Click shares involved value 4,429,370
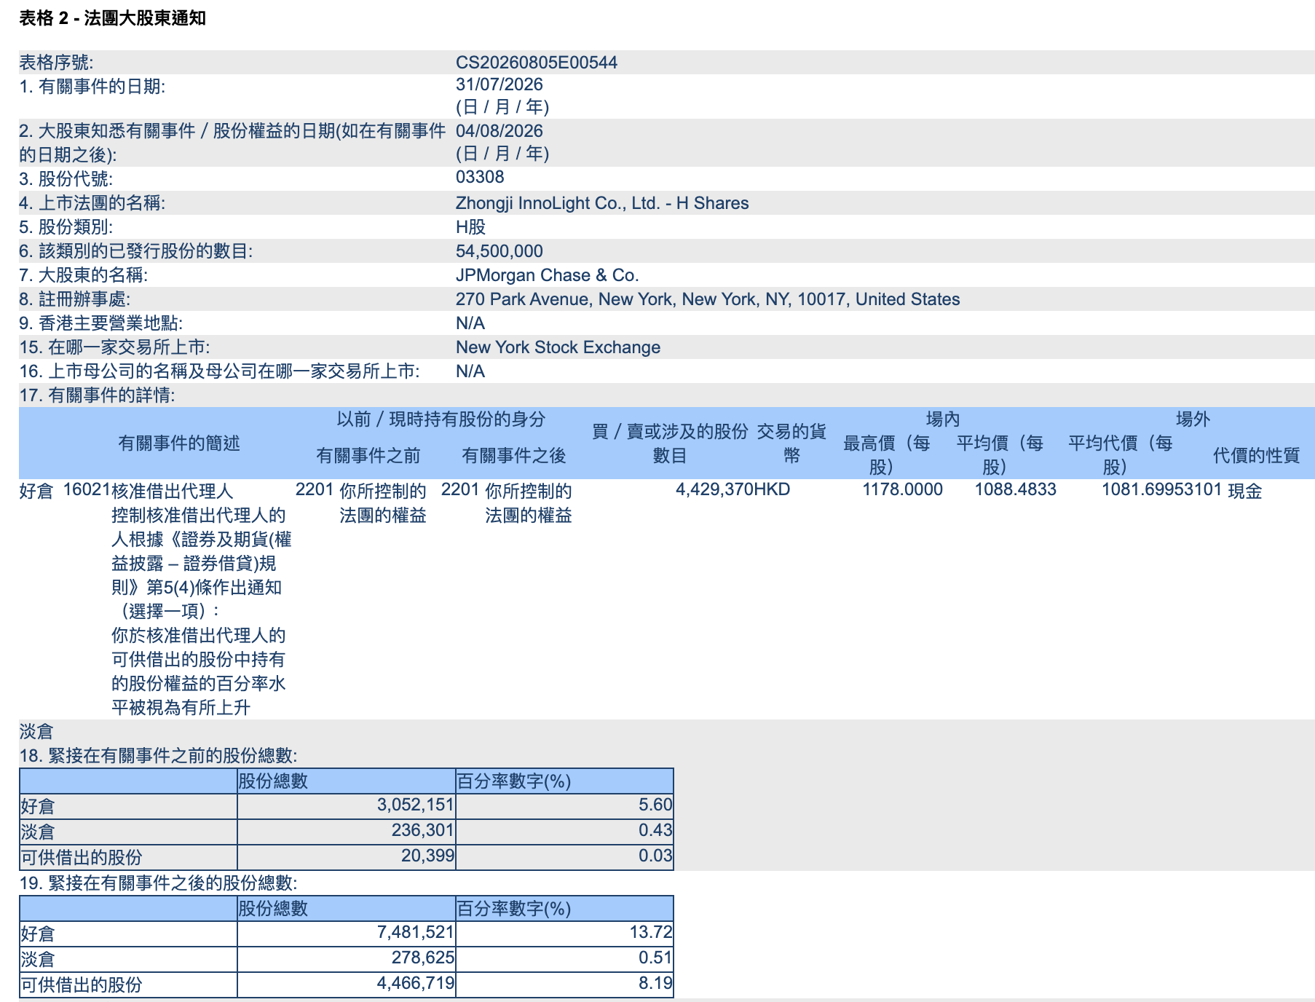 pyautogui.click(x=714, y=489)
